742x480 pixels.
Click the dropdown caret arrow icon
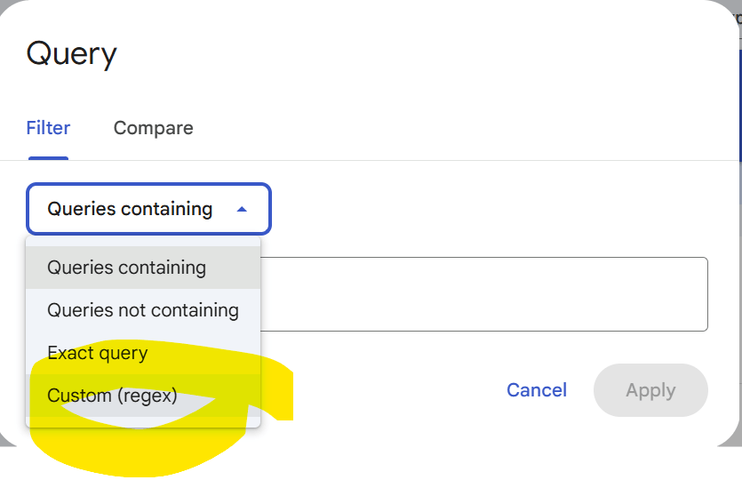242,210
